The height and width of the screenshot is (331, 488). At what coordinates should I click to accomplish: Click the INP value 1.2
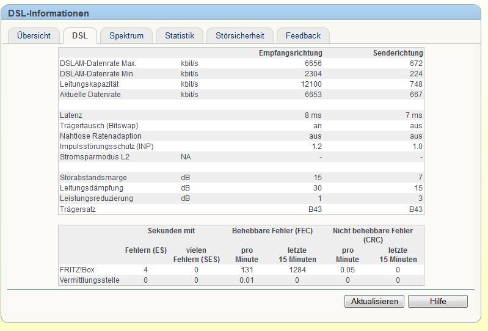[x=317, y=147]
